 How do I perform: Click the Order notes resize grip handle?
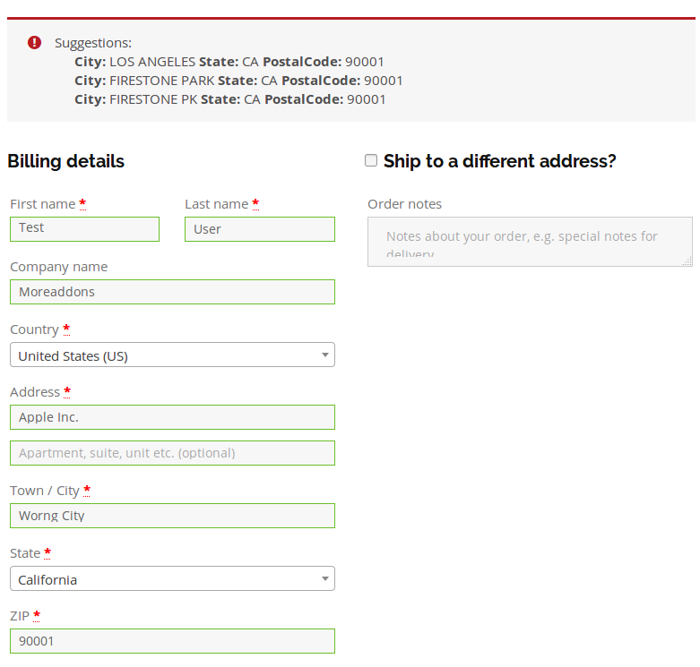click(687, 261)
